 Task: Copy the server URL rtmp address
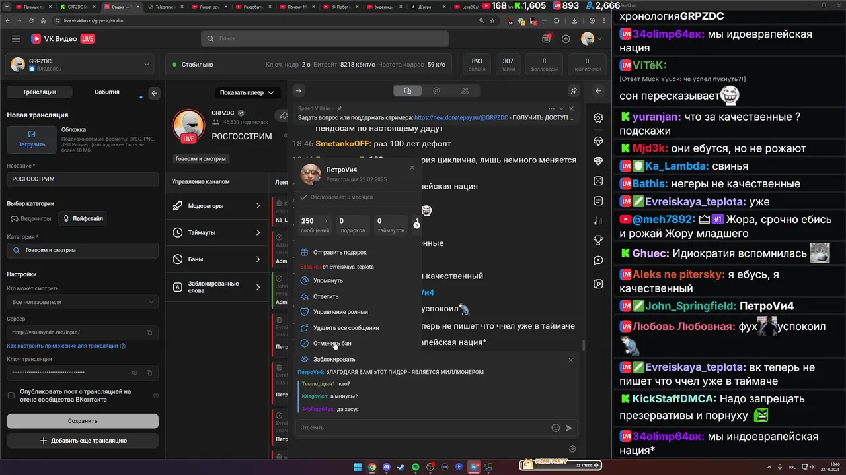click(x=149, y=332)
